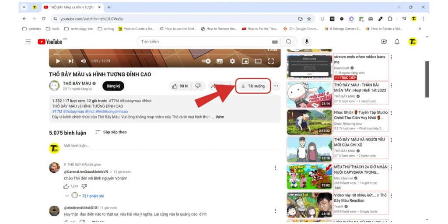The width and height of the screenshot is (448, 224).
Task: Switch to miniplayer mode
Action: coord(245,61)
